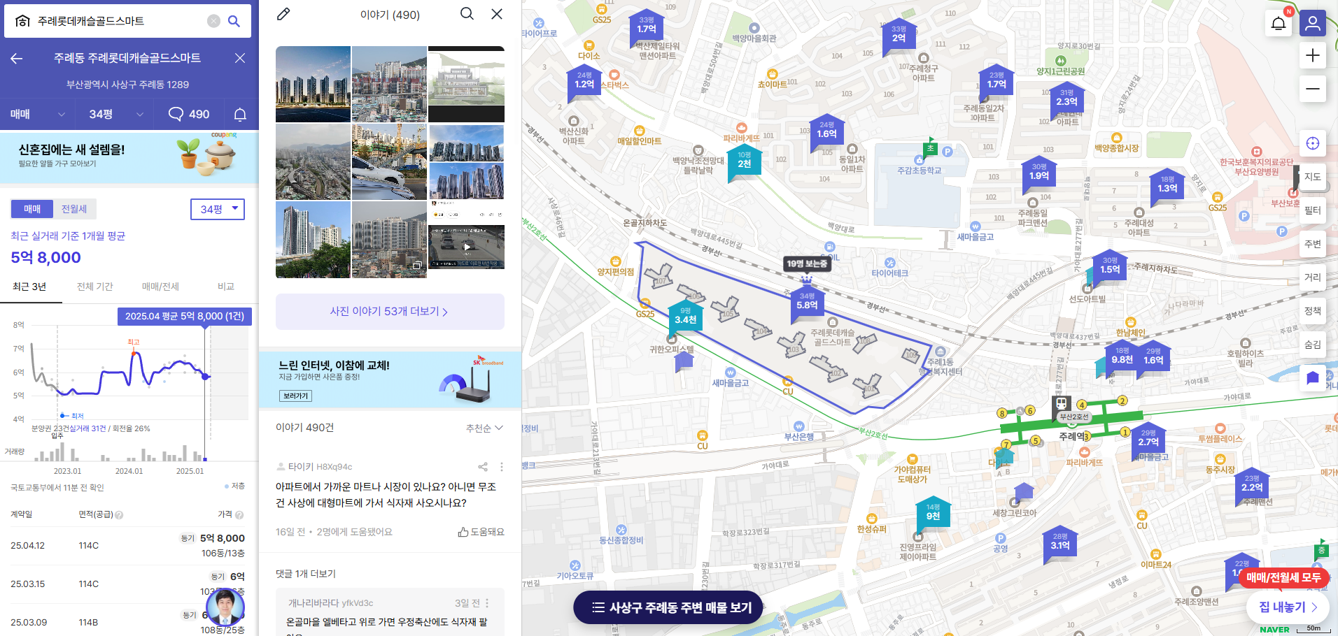Image resolution: width=1338 pixels, height=636 pixels.
Task: Select the 최근 3년 tab
Action: (x=29, y=287)
